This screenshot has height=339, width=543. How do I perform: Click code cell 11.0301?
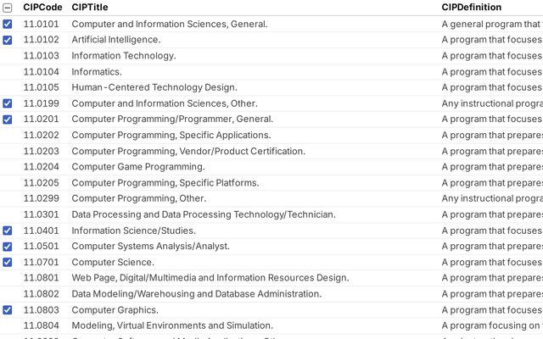click(41, 214)
